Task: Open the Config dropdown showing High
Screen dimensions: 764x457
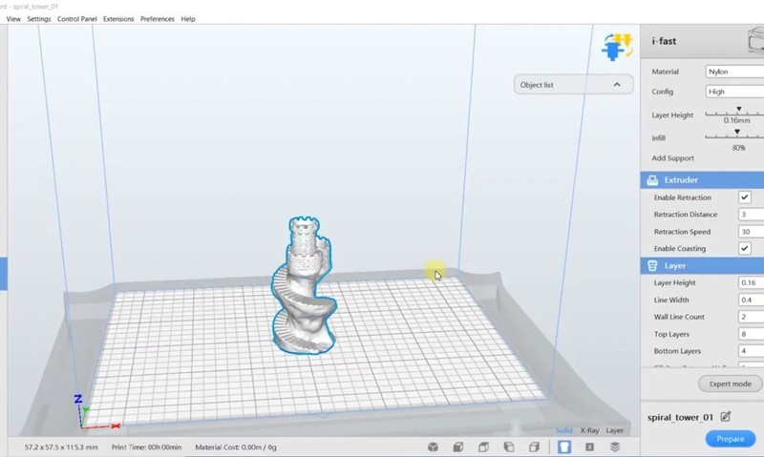Action: [733, 92]
